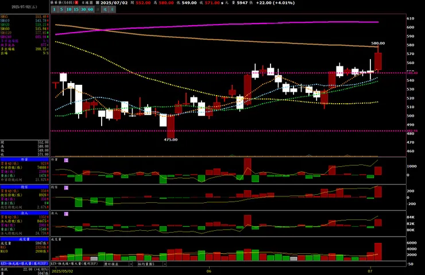Open the purple table icon in 法人 panel

coord(66,214)
